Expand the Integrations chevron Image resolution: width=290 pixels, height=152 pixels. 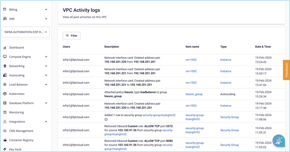tap(46, 122)
